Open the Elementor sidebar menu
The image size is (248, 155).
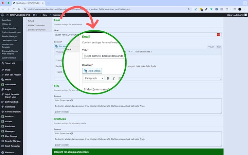point(10,152)
